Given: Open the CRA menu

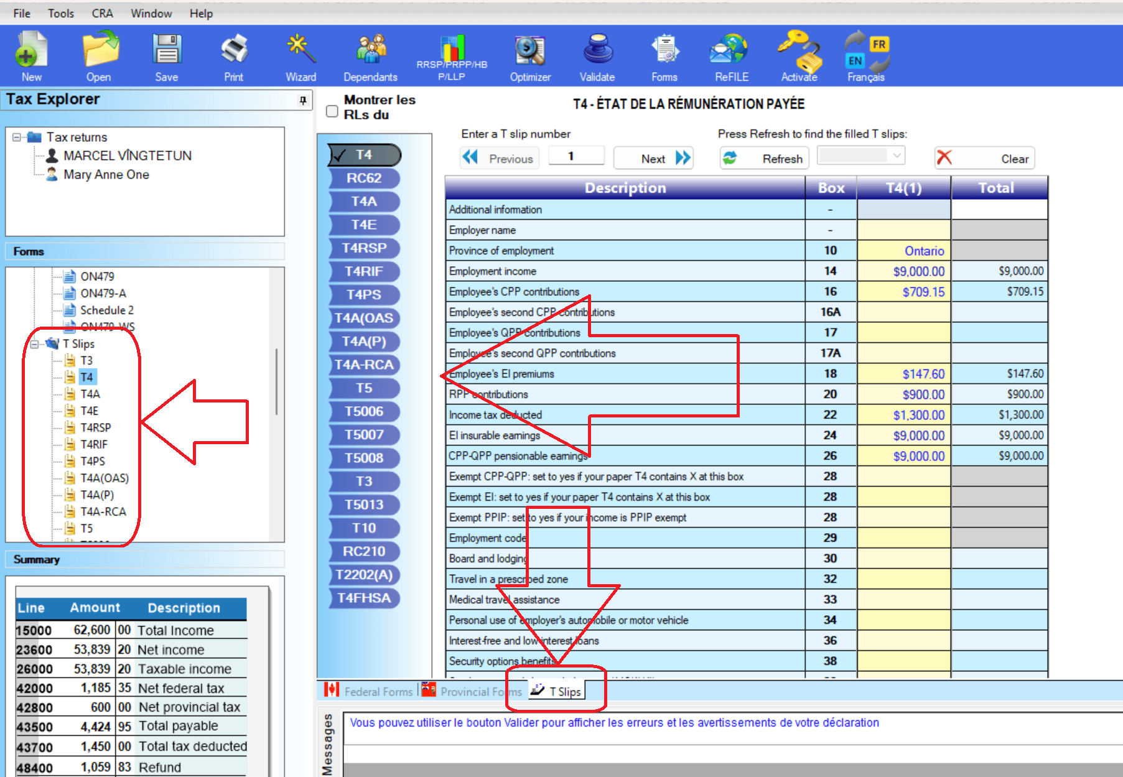Looking at the screenshot, I should tap(101, 13).
